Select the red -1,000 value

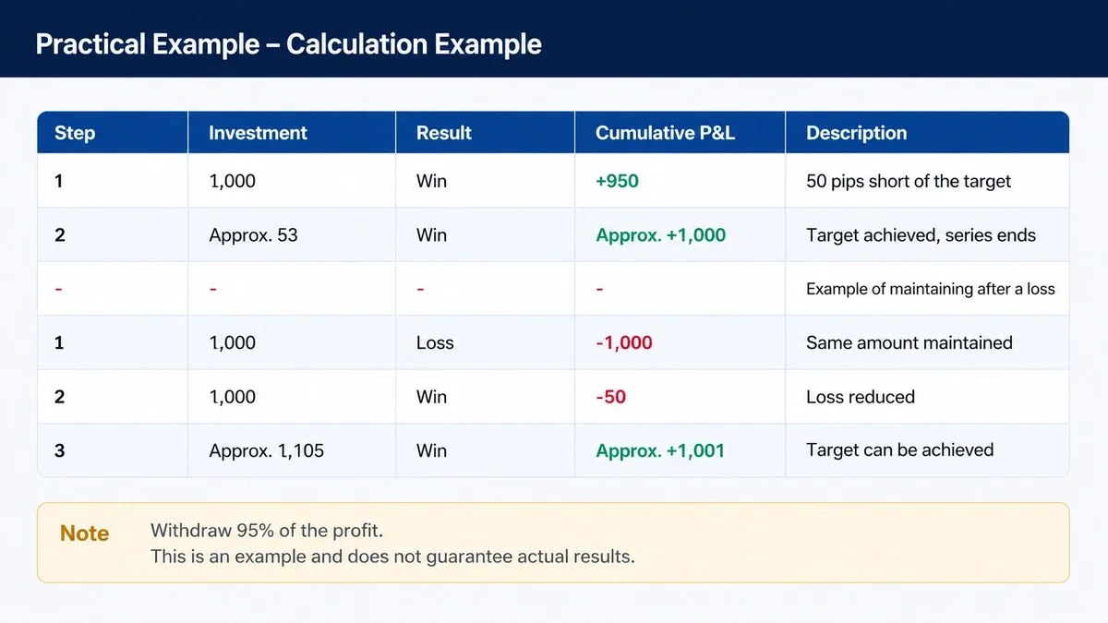coord(623,342)
